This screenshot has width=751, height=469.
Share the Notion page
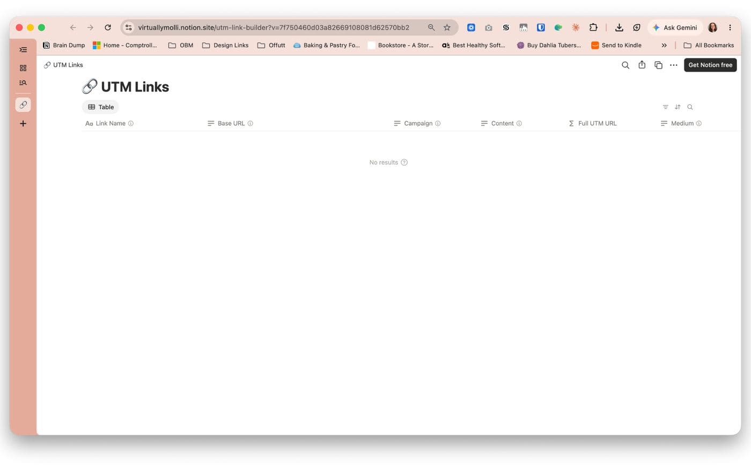(x=642, y=65)
